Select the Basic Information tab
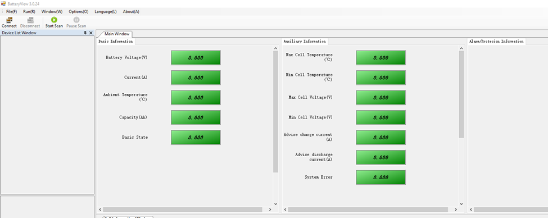Viewport: 548px width, 218px height. tap(116, 41)
